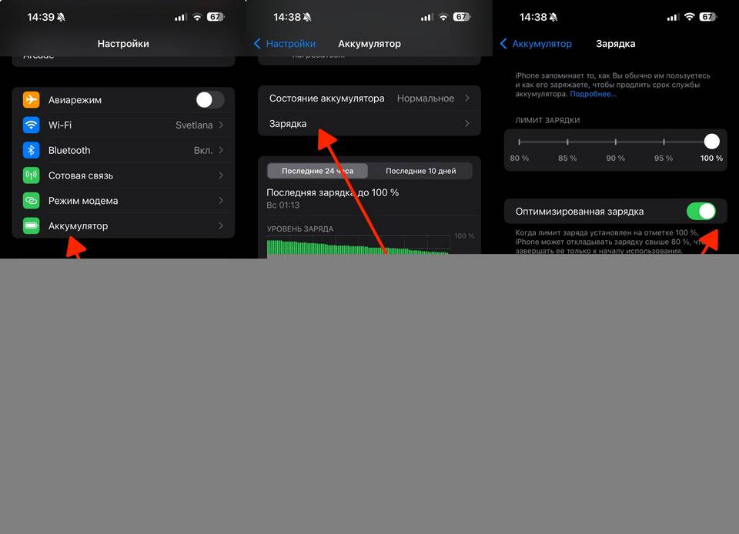
Task: Tap the Svetlana network name
Action: pyautogui.click(x=194, y=125)
